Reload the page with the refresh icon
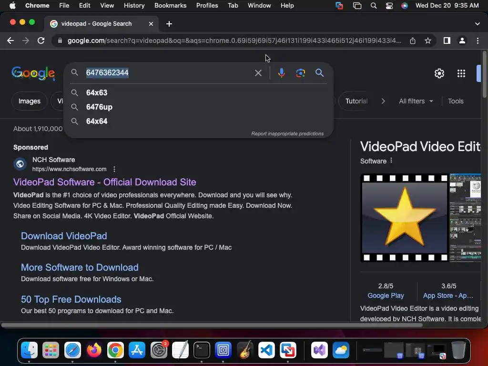Screen dimensions: 488x366 (x=41, y=41)
